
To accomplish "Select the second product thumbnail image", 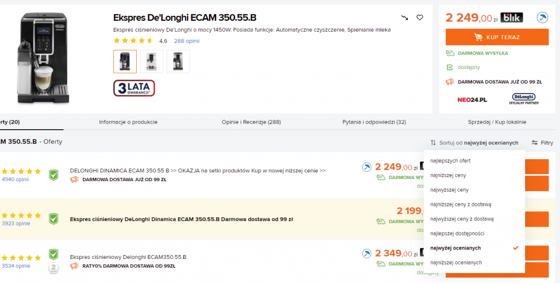I will tap(151, 61).
